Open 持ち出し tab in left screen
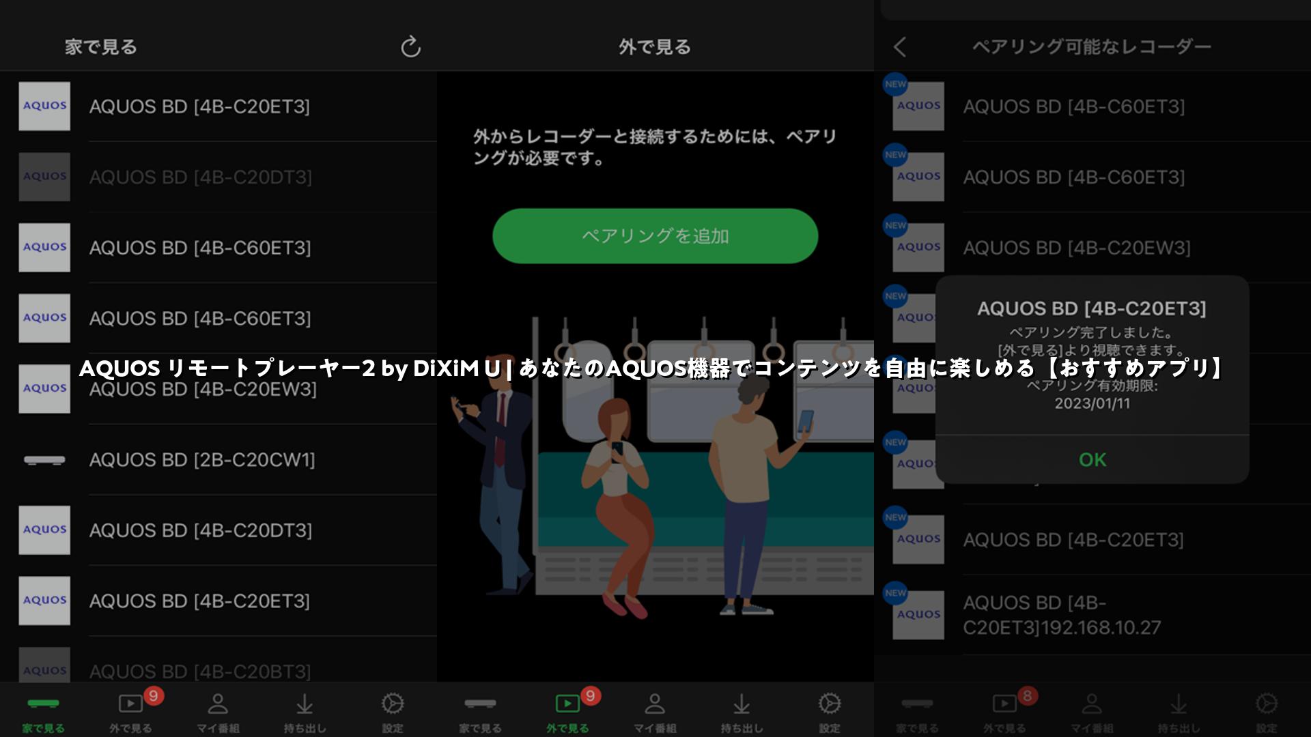The height and width of the screenshot is (737, 1311). click(x=305, y=713)
